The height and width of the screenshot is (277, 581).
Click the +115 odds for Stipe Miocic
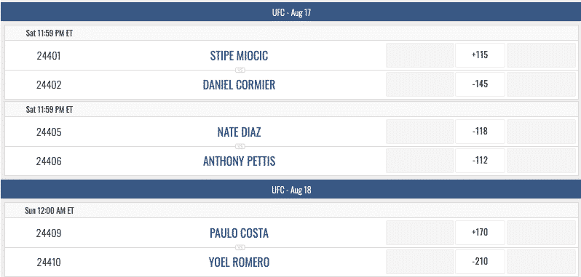(480, 55)
